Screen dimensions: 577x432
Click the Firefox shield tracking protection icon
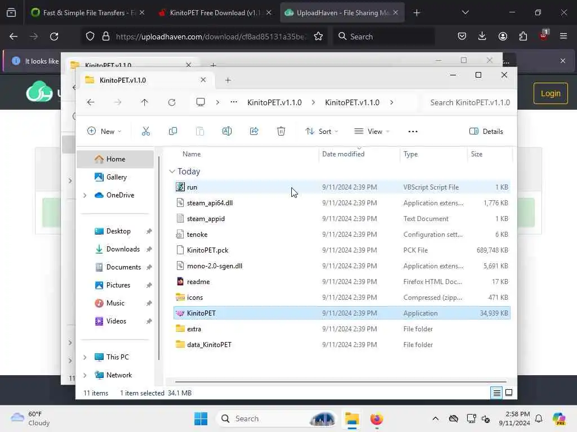point(90,37)
